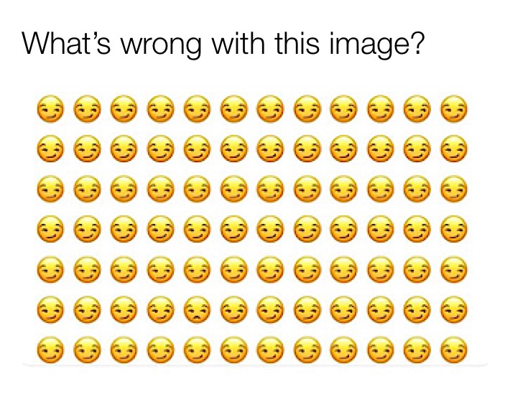Click the first emoji in the top row

pyautogui.click(x=50, y=108)
